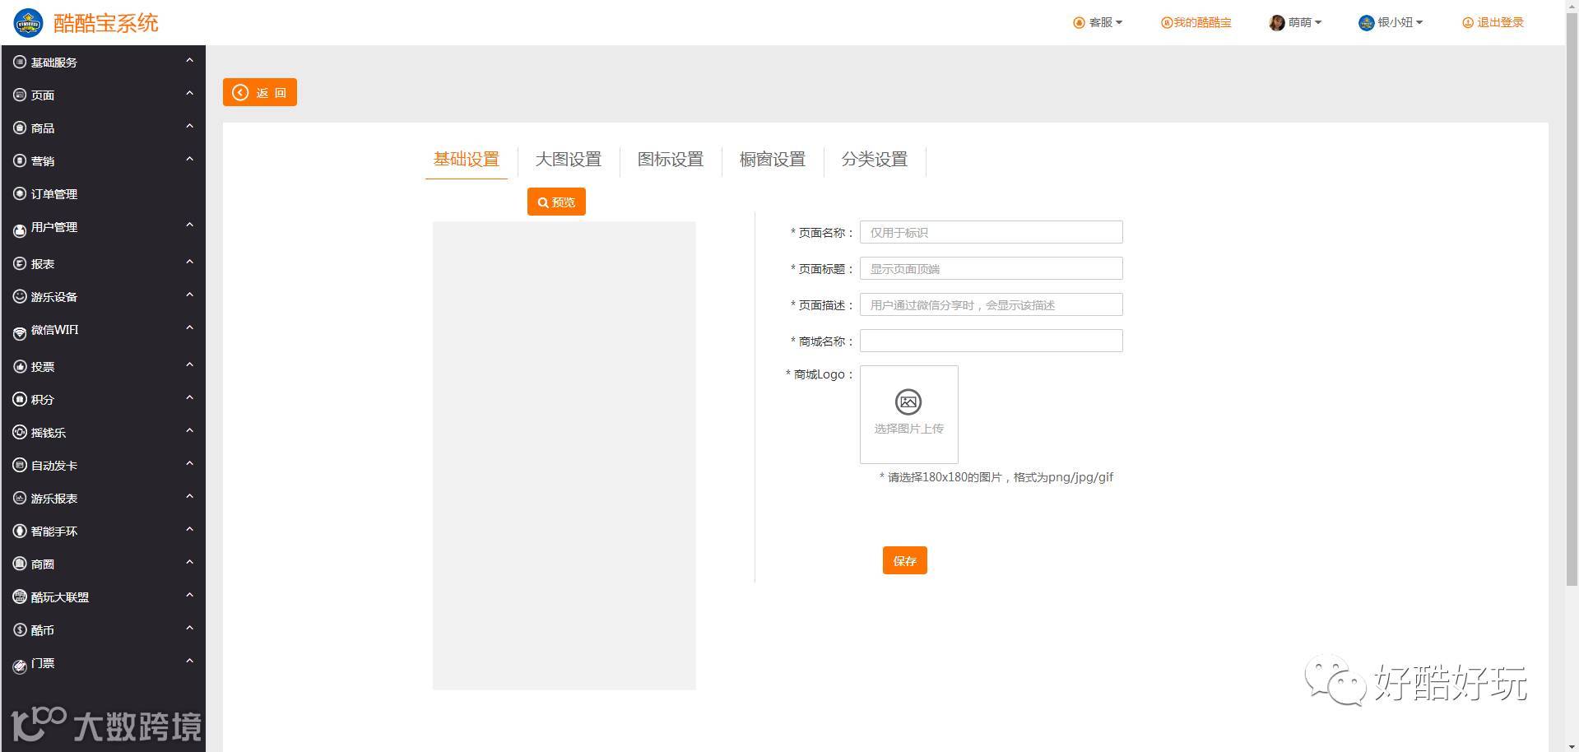Screen dimensions: 1579x752
Task: Switch to the 基础设置 tab
Action: (467, 160)
